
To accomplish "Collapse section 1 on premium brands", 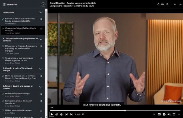I will click(41, 39).
